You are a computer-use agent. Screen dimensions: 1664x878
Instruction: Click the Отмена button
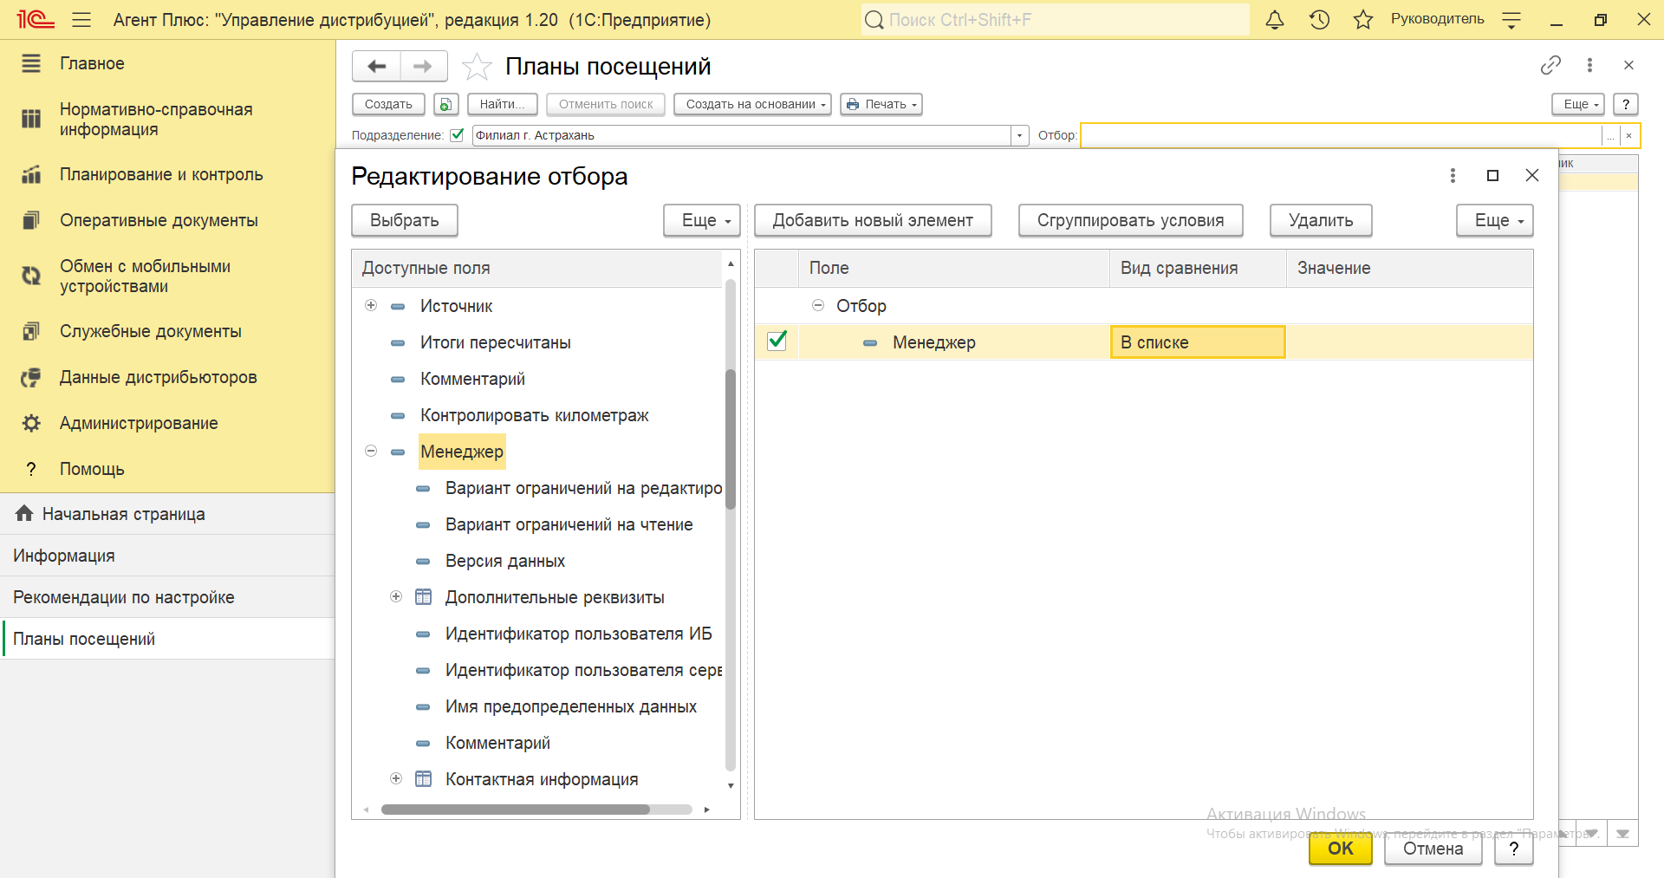tap(1433, 849)
